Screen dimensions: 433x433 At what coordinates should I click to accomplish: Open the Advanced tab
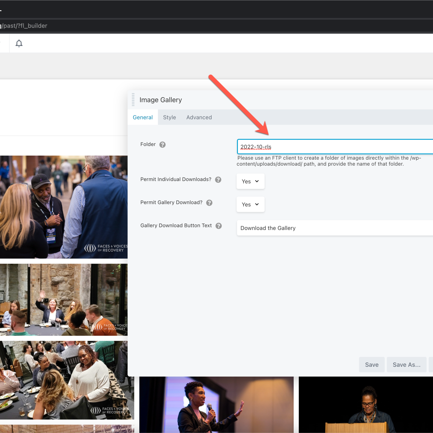point(199,117)
